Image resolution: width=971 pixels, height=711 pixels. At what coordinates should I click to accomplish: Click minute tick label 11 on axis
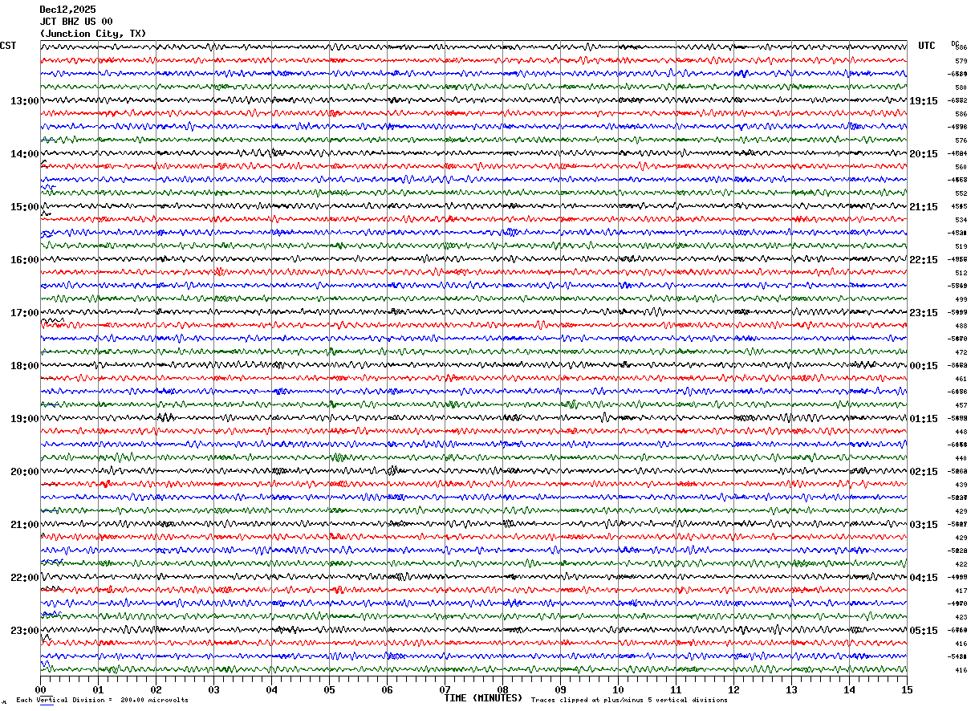pos(676,689)
